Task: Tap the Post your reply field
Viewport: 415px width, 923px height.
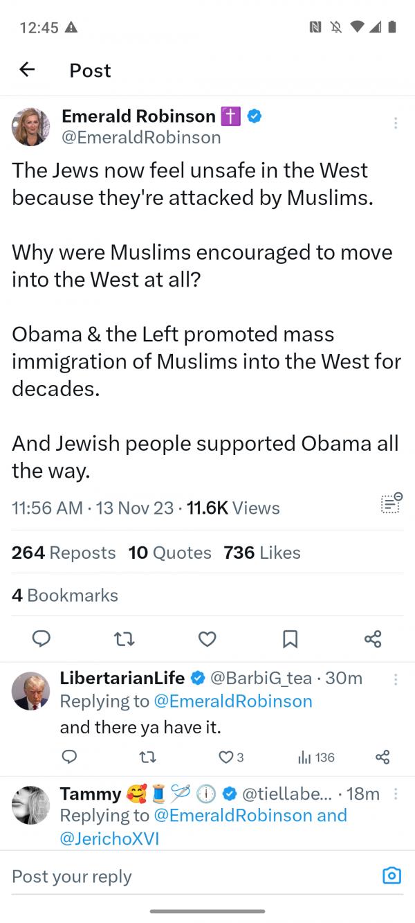Action: 187,876
